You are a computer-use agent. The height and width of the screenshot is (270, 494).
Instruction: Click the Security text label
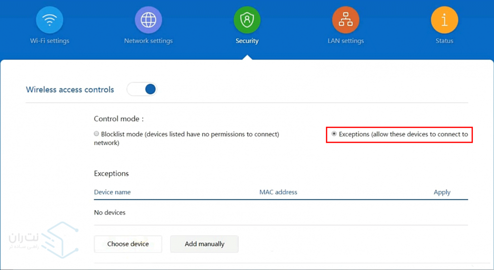247,41
